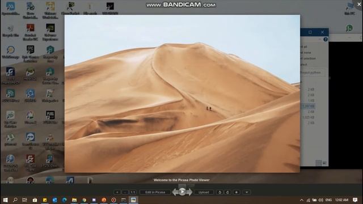The width and height of the screenshot is (363, 204).
Task: Open yellow sticky notes taskbar icon
Action: pyautogui.click(x=45, y=200)
